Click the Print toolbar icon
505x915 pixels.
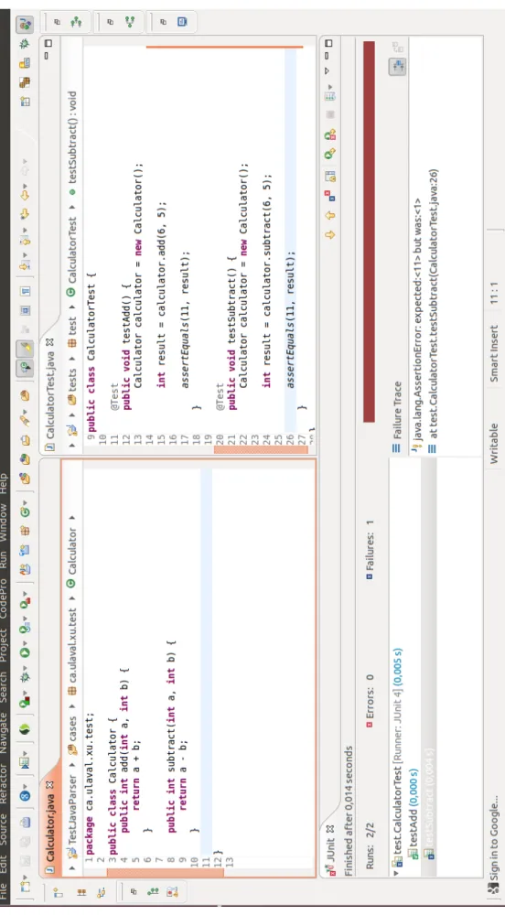[x=25, y=822]
